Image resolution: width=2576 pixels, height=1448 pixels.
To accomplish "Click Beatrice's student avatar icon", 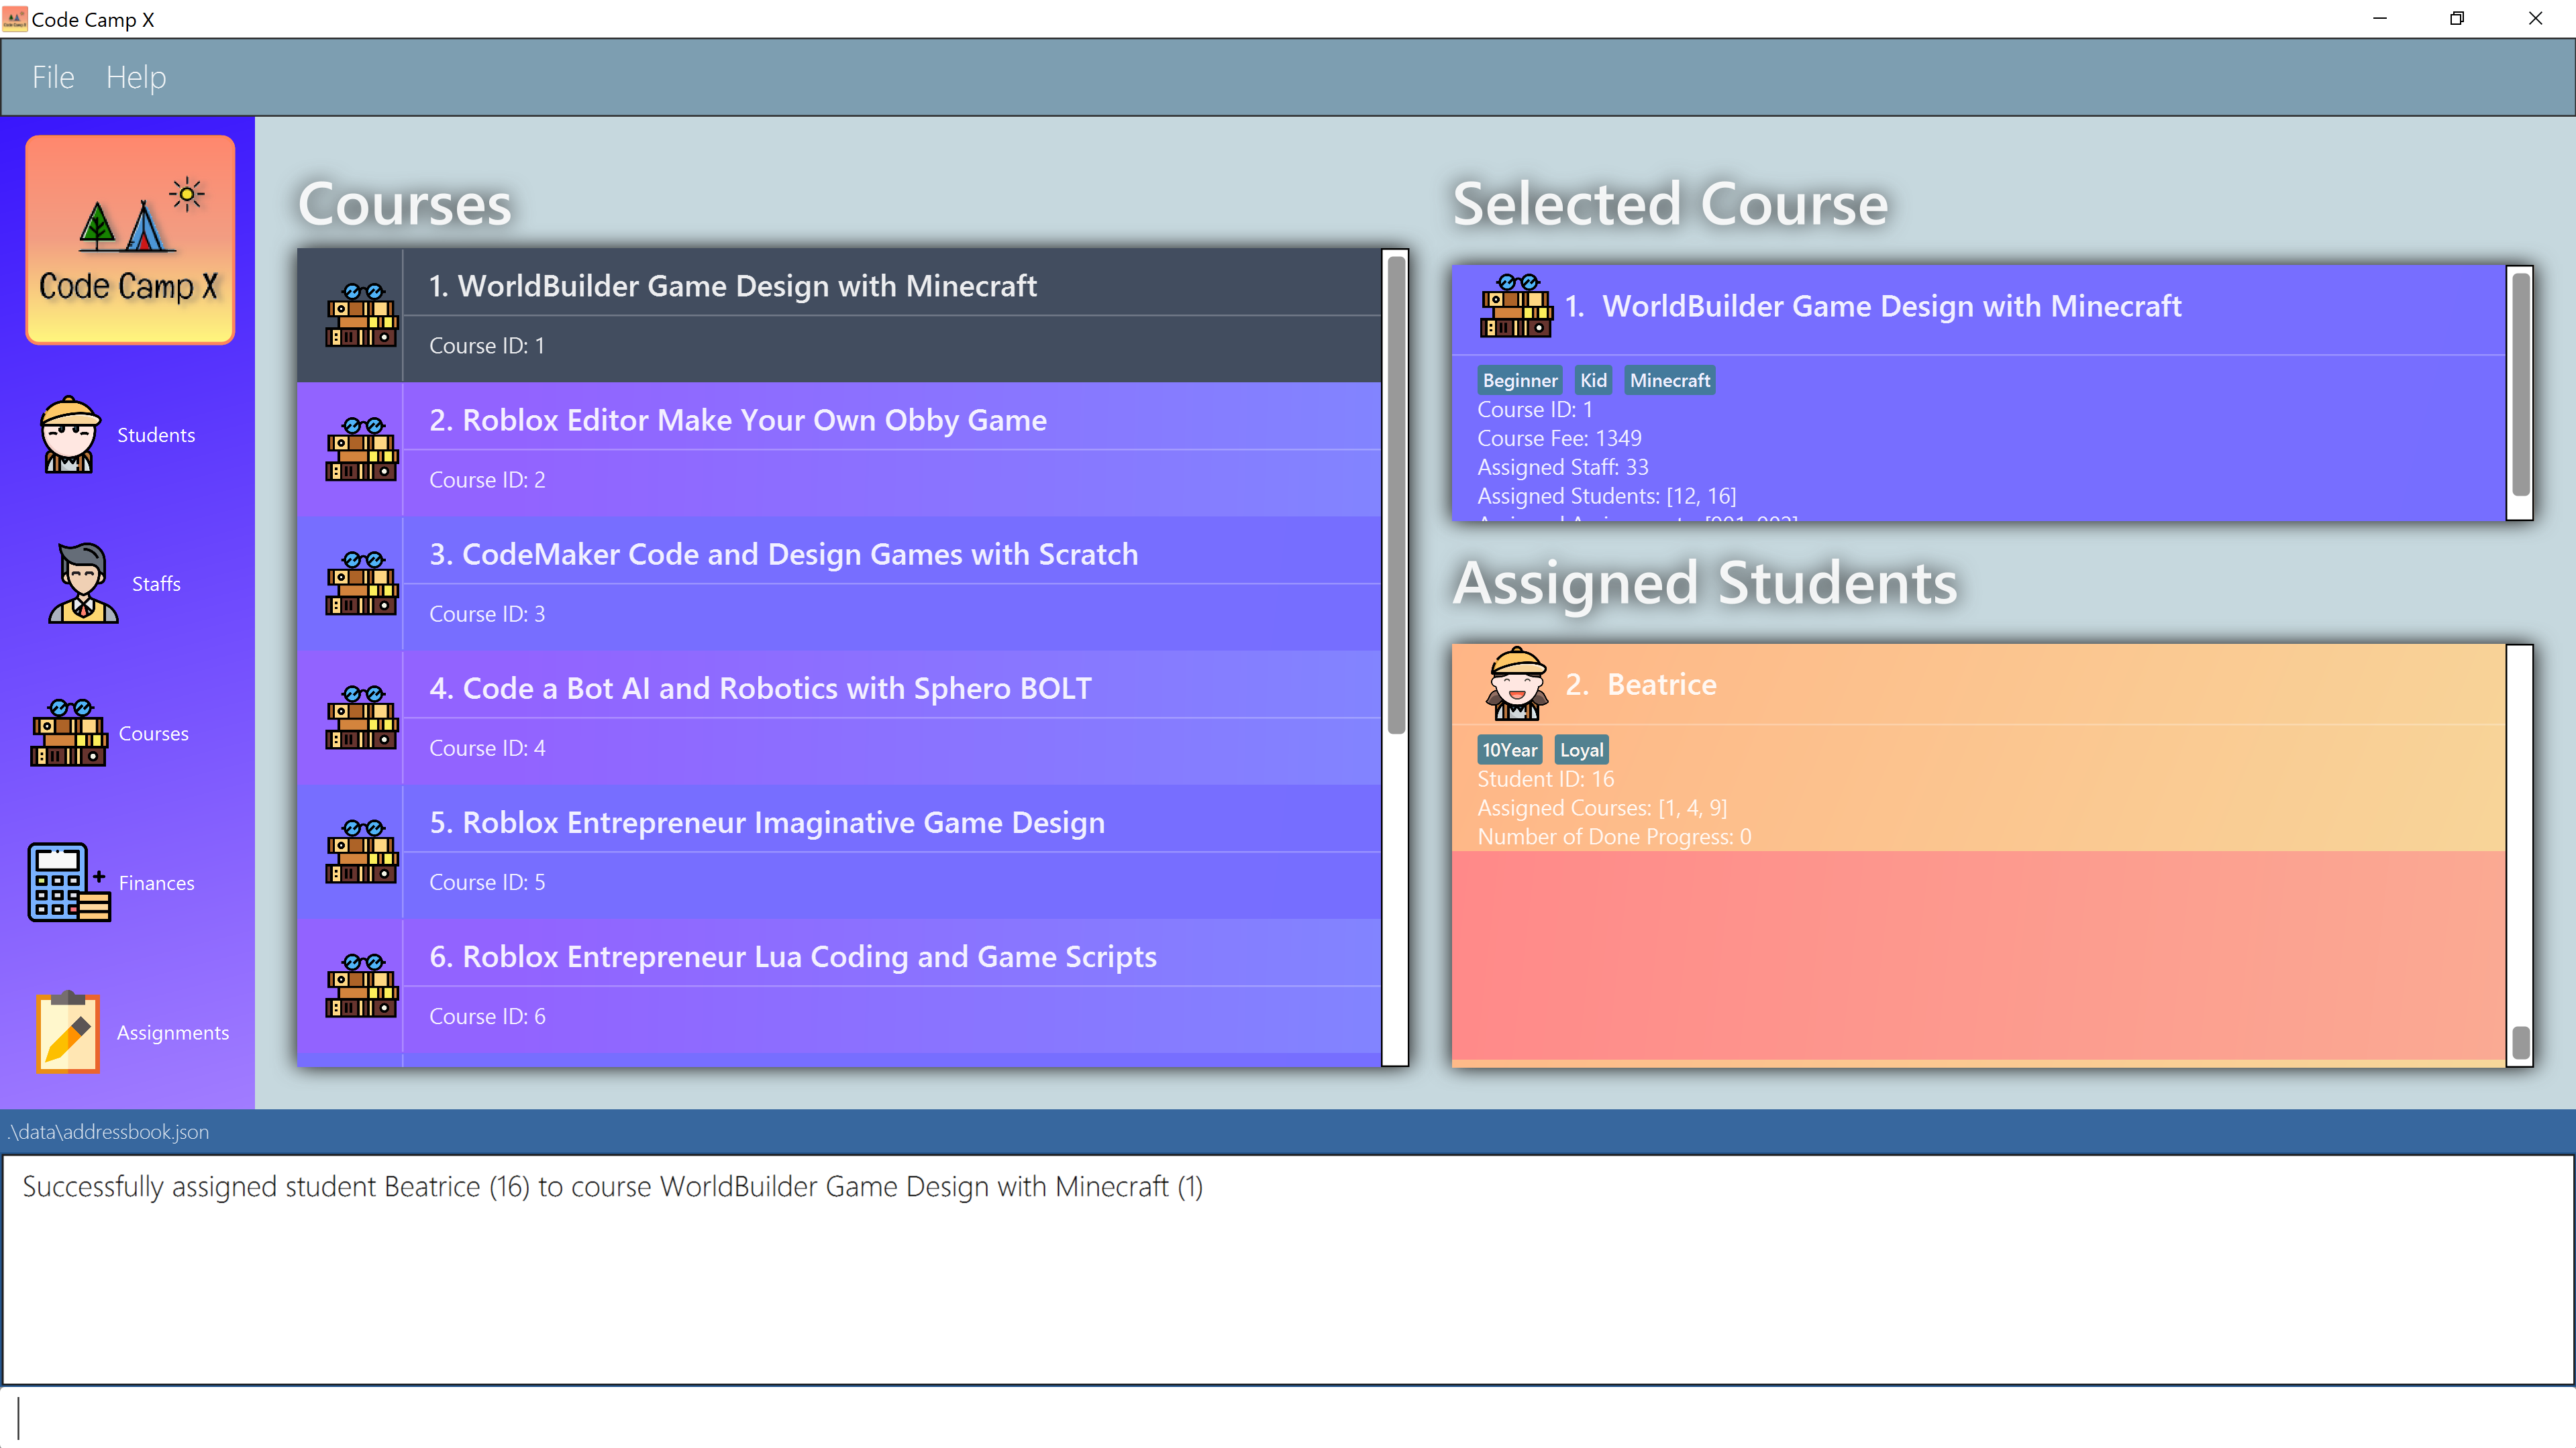I will pyautogui.click(x=1517, y=685).
